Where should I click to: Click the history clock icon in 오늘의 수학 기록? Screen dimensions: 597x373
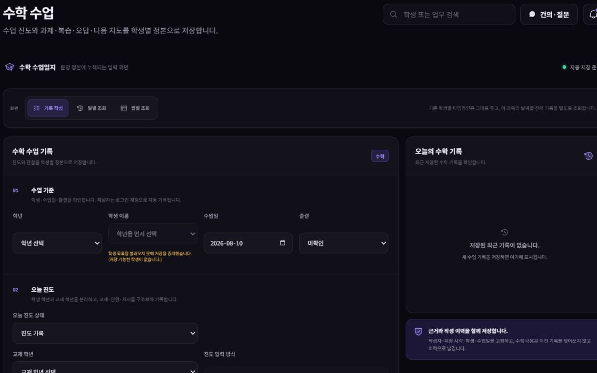point(588,156)
